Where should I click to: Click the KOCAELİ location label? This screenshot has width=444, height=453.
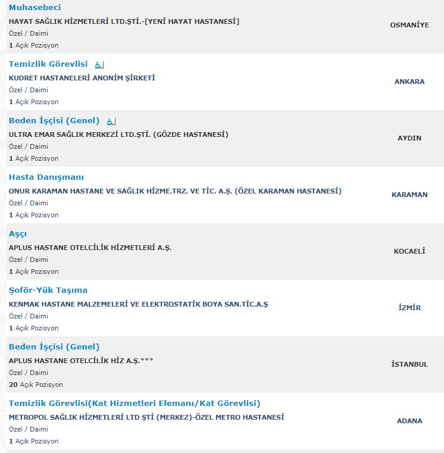[409, 251]
